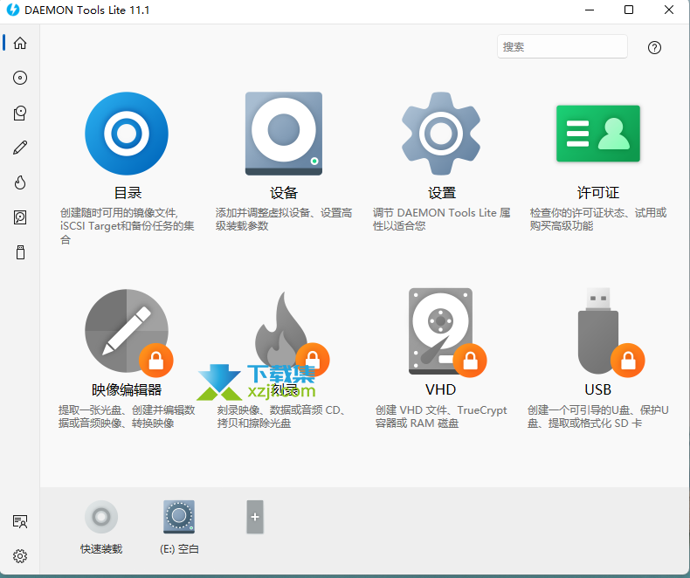Click the 映像编辑器 title text
Image resolution: width=690 pixels, height=578 pixels.
point(127,389)
